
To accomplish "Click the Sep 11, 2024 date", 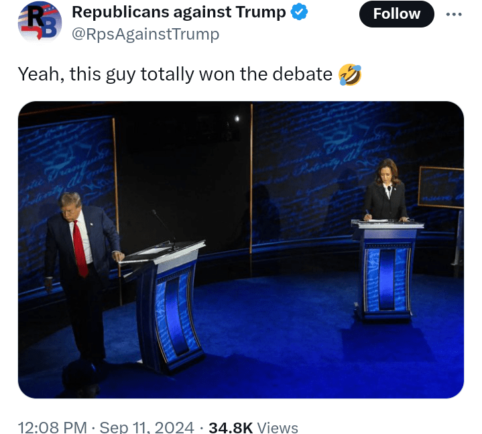I will 147,427.
